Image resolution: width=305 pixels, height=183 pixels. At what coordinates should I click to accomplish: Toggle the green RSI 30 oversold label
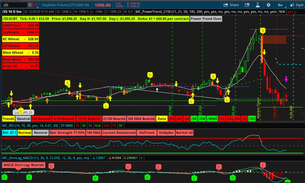coord(84,126)
